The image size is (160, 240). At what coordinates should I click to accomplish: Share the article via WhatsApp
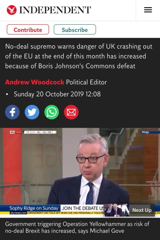52,112
